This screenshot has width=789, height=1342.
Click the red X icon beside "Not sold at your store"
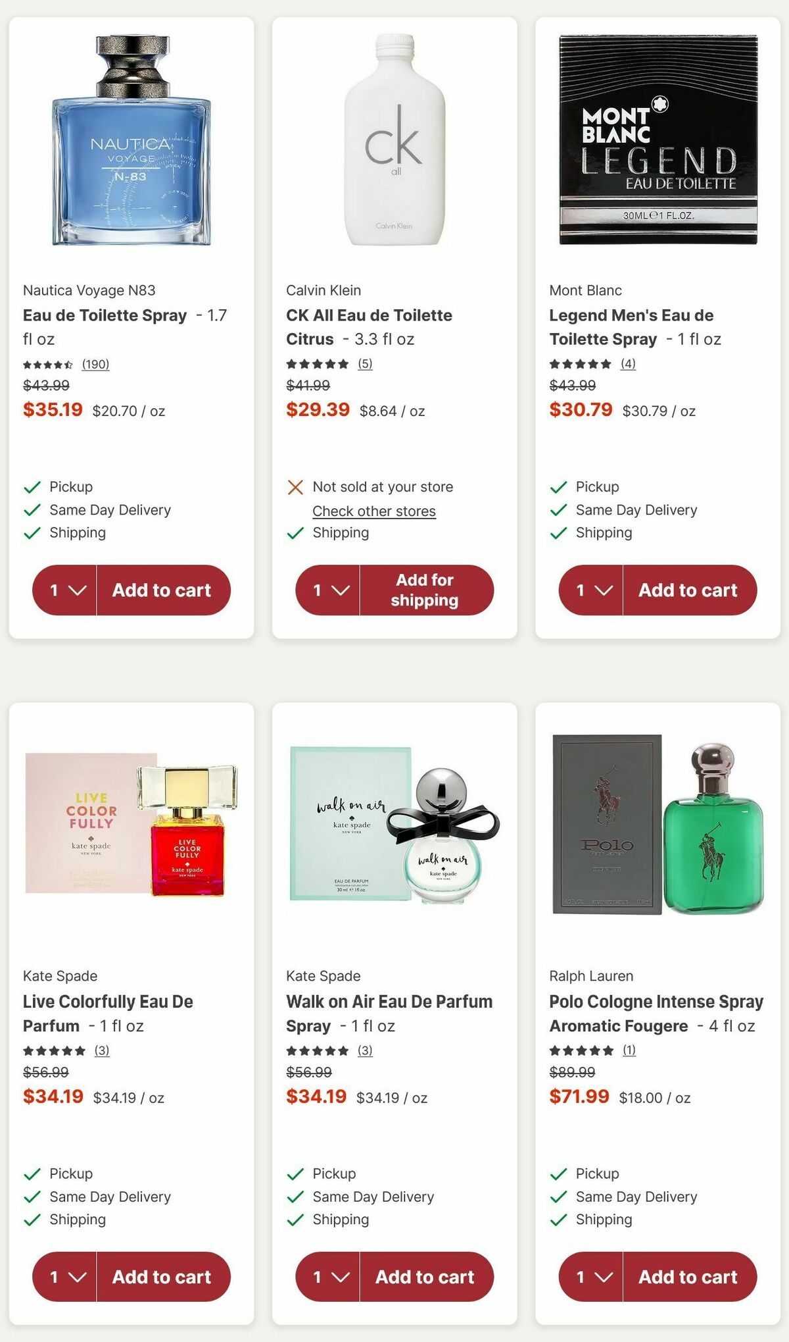click(x=295, y=487)
